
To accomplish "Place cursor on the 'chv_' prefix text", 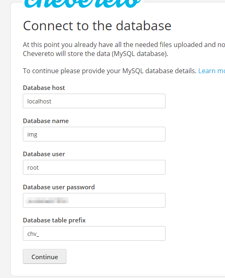I will pos(33,234).
